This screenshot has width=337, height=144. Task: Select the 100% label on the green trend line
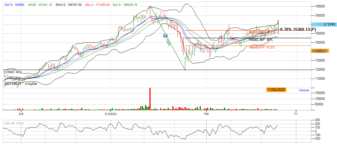point(167,43)
